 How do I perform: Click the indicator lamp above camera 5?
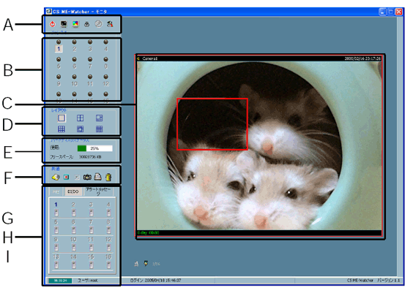(x=59, y=59)
